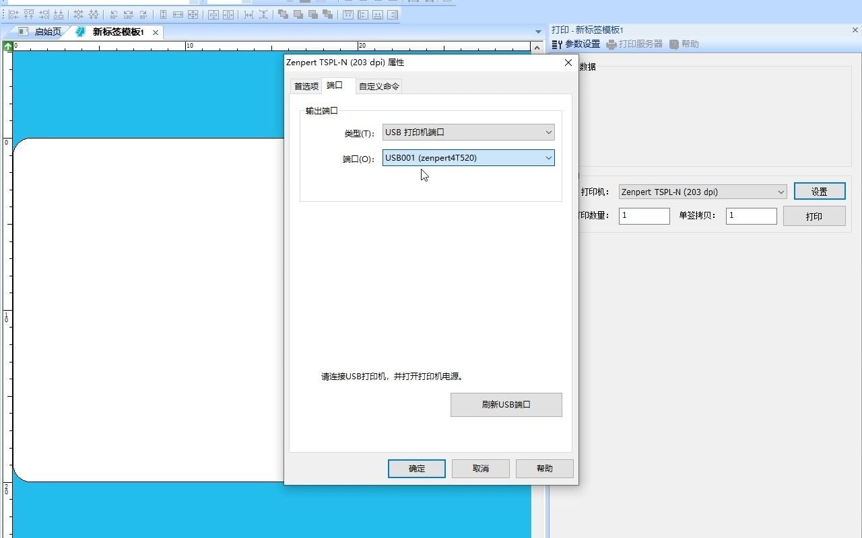Click the 端口(O): label
The width and height of the screenshot is (862, 538).
pyautogui.click(x=358, y=159)
